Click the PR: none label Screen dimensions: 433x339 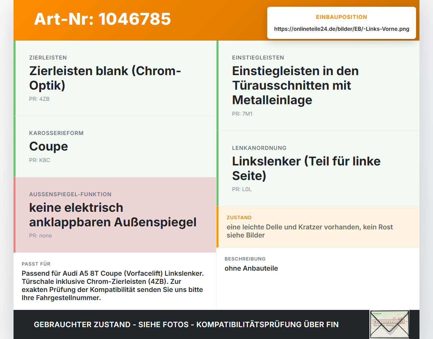[x=41, y=235]
